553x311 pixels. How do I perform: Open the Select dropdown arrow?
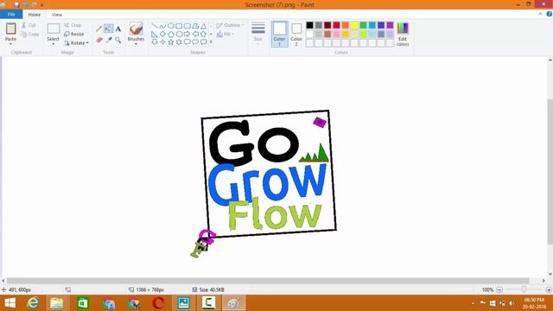[x=54, y=44]
